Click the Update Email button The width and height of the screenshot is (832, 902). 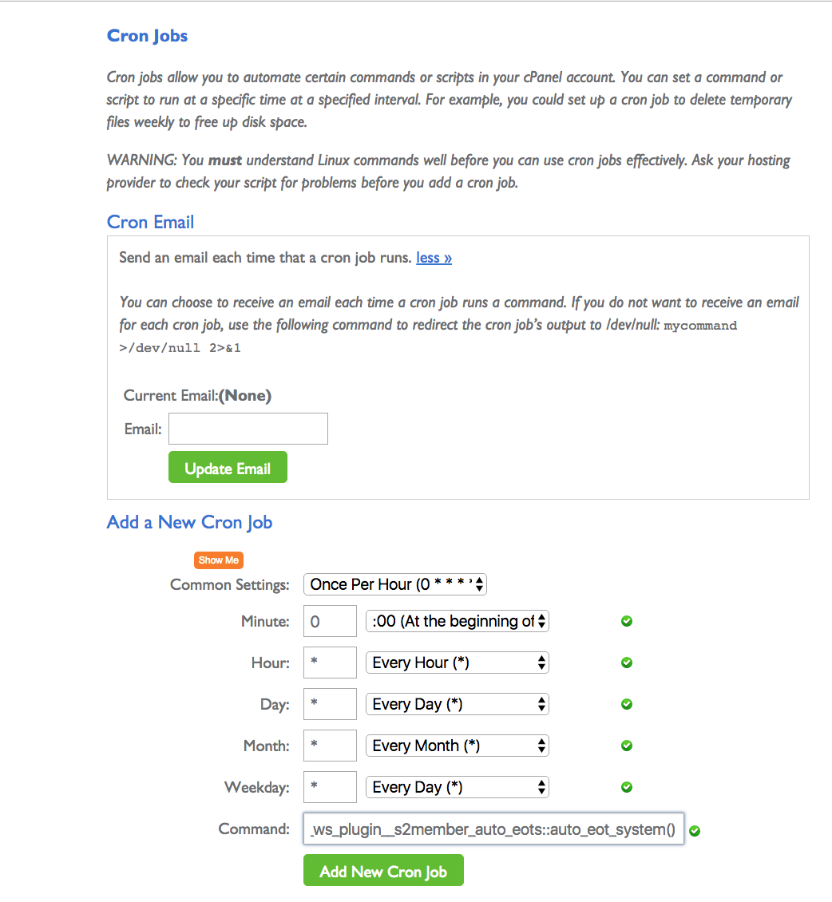click(228, 467)
